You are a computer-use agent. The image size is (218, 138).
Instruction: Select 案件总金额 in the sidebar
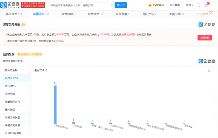pyautogui.click(x=16, y=70)
